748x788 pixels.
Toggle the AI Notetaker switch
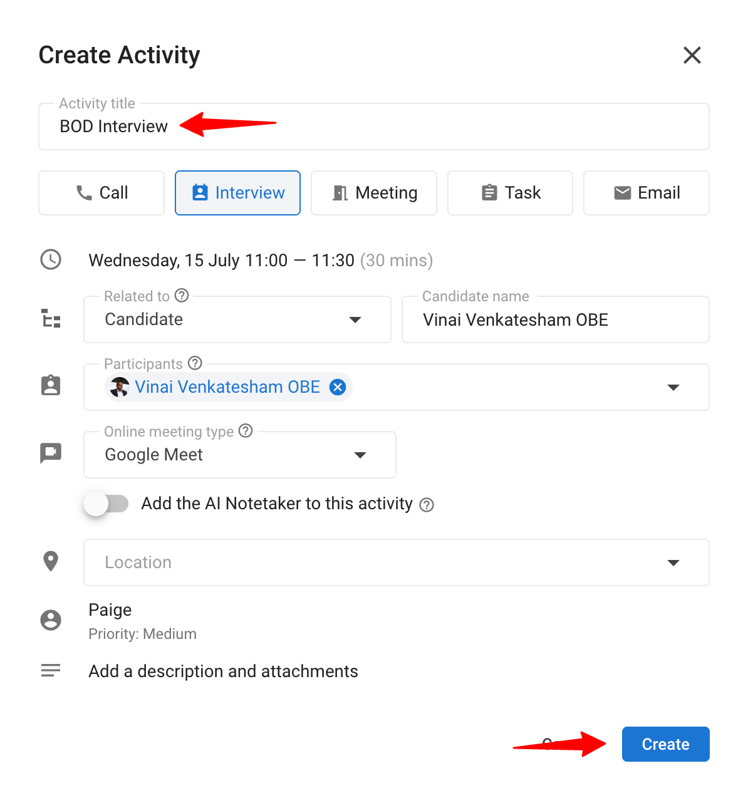[106, 504]
